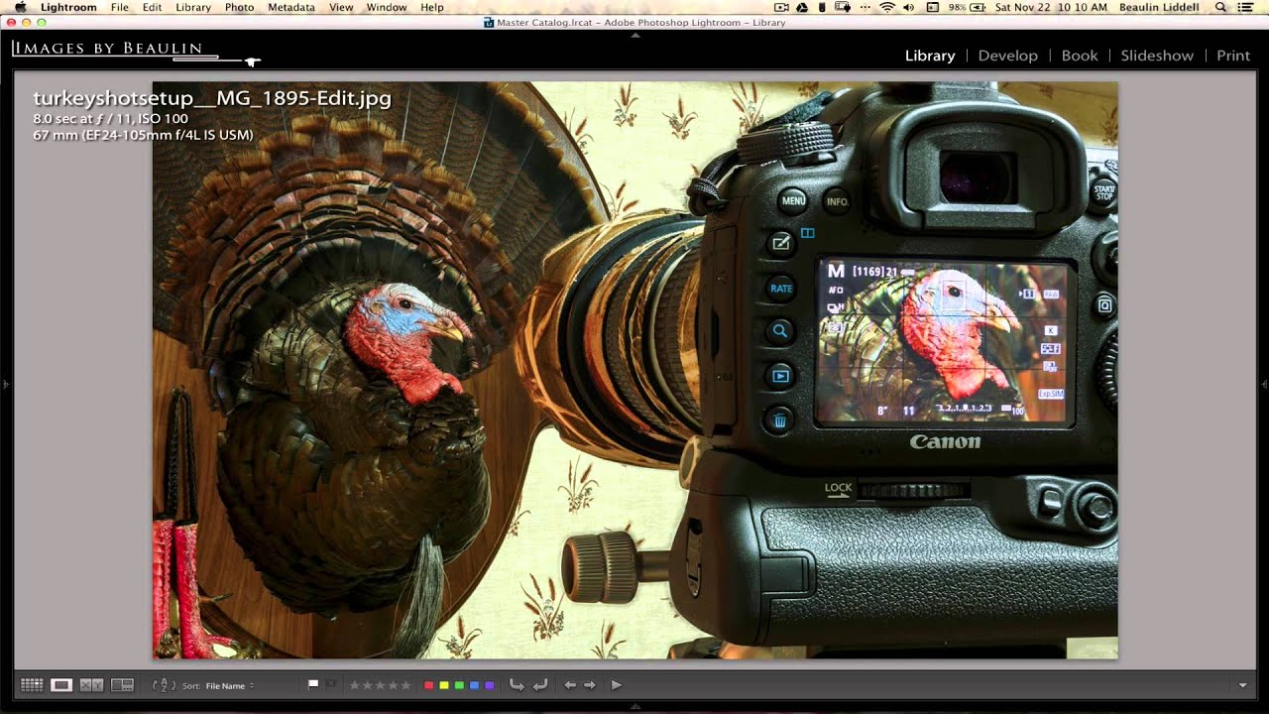1269x714 pixels.
Task: Apply the purple color label
Action: [x=489, y=685]
